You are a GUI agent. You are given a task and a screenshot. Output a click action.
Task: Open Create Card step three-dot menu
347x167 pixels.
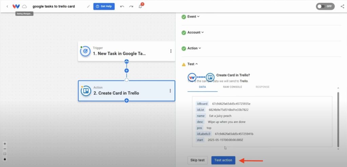(x=170, y=91)
